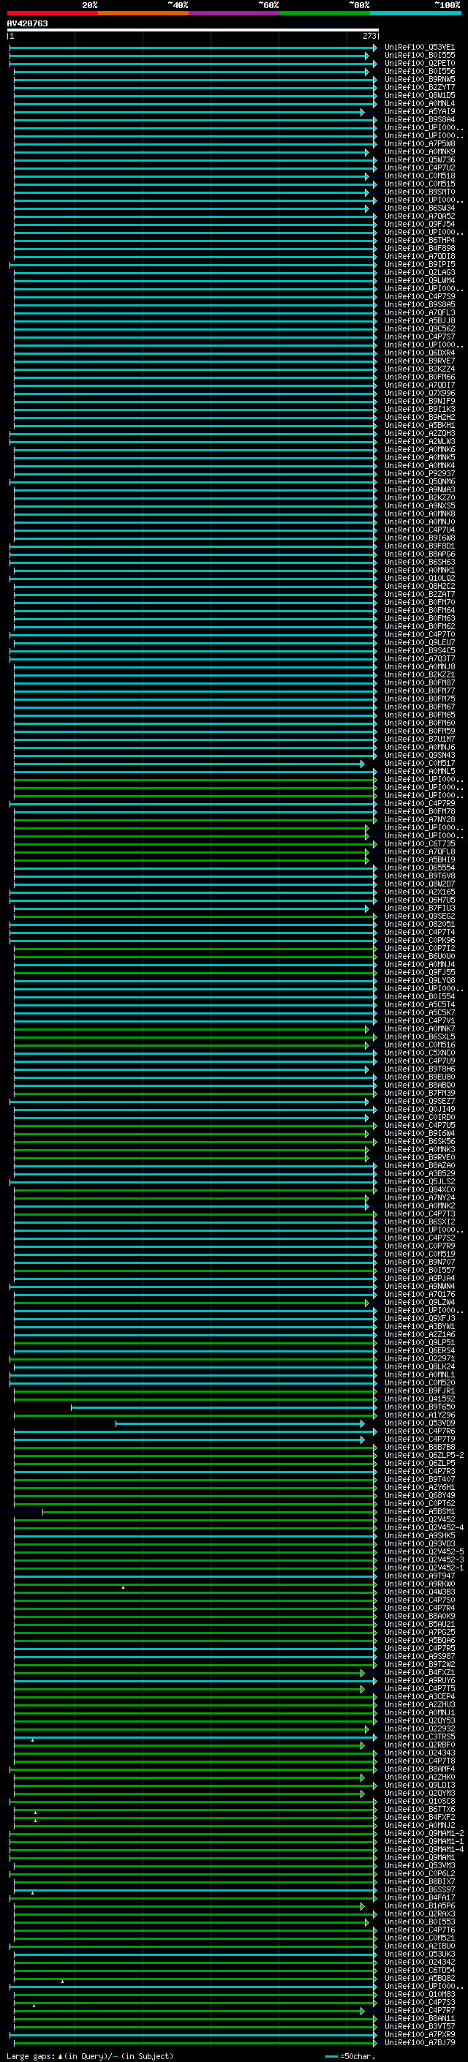Click isoform label UniRef100_Q9MAM1-2
This screenshot has height=2062, width=468.
[424, 1833]
